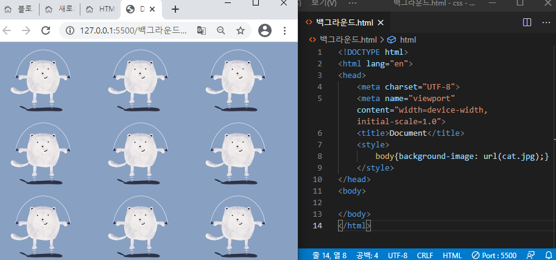
Task: Change indentation via 공백: 4
Action: tap(367, 255)
